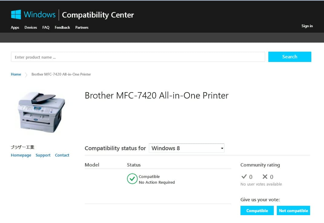The height and width of the screenshot is (223, 324).
Task: Click the breadcrumb chevron separator
Action: [x=26, y=75]
